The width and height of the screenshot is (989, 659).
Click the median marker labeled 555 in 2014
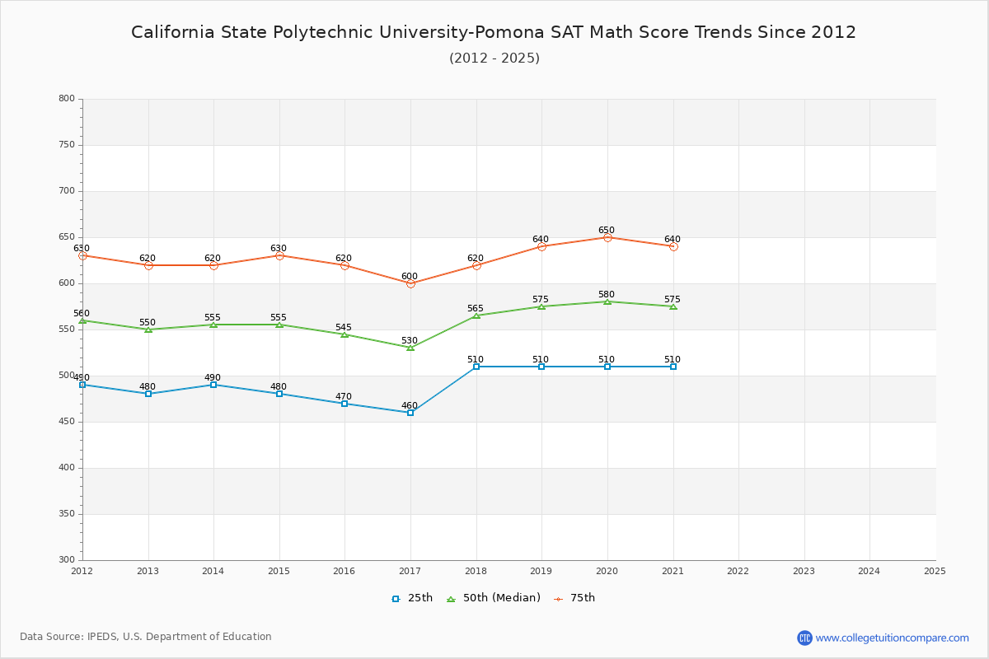(213, 325)
